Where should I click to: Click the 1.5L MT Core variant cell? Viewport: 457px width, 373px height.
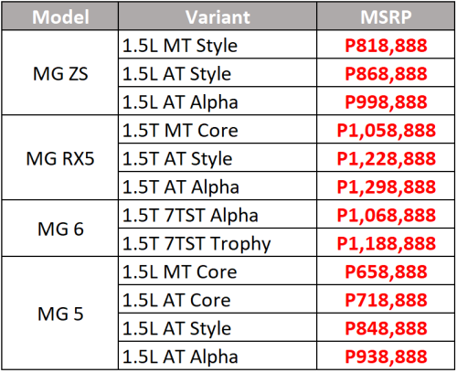click(x=218, y=271)
